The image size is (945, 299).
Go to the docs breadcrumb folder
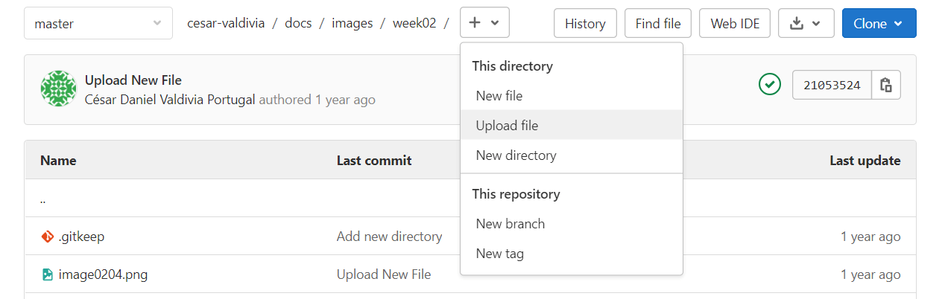[298, 23]
